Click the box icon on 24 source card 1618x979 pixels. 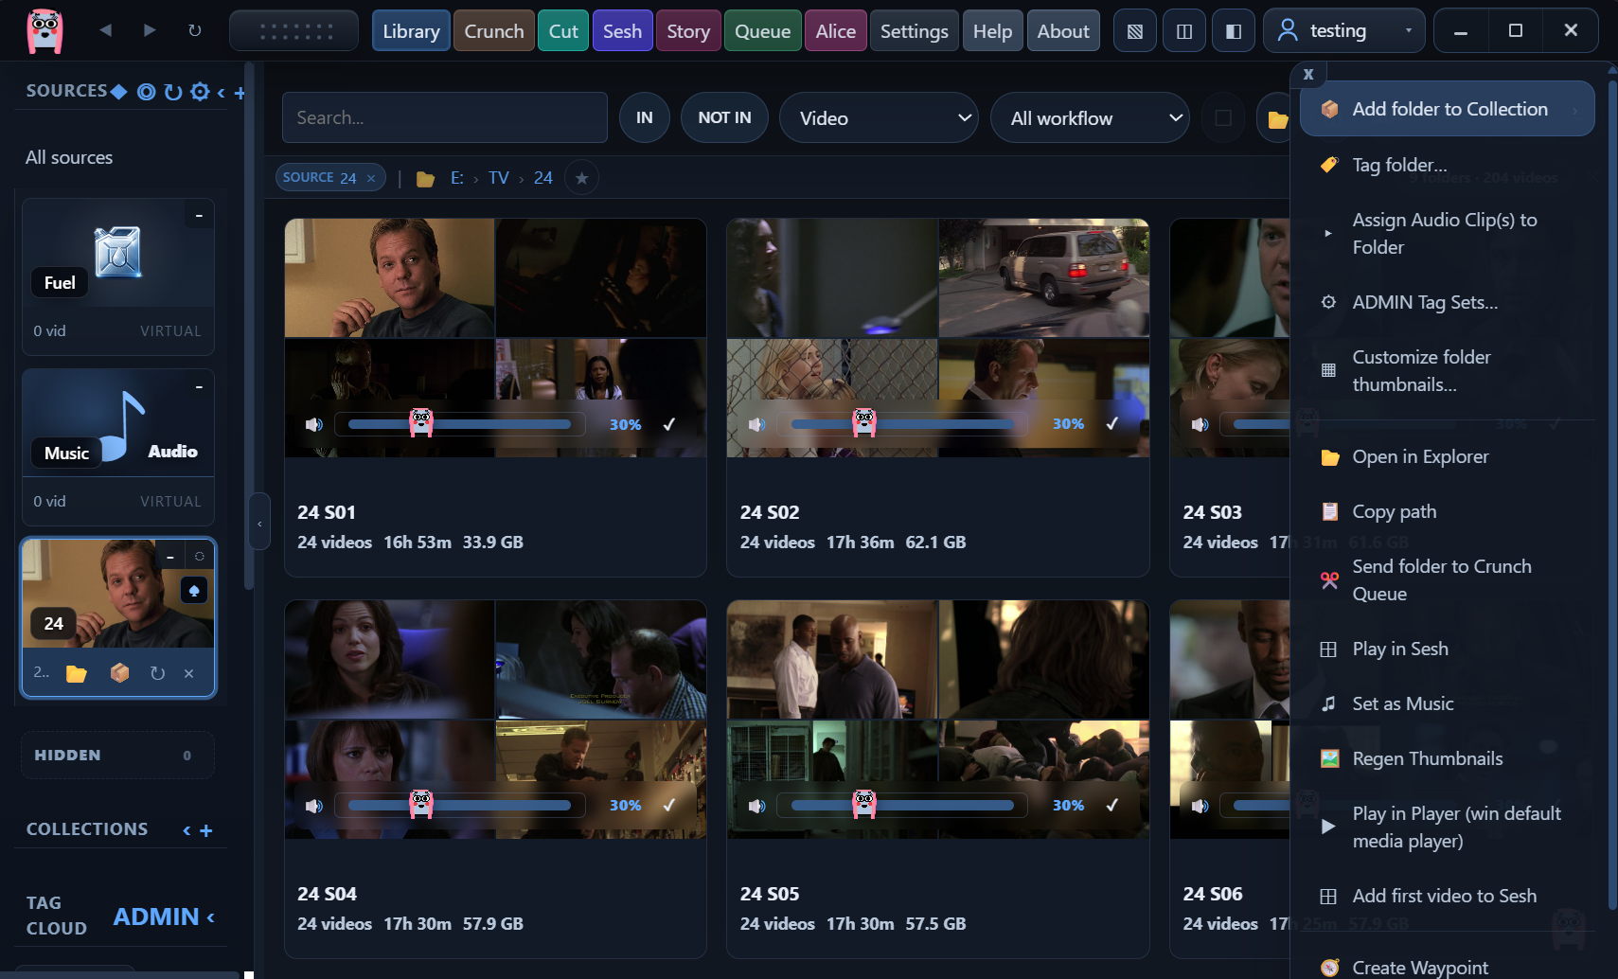pyautogui.click(x=119, y=672)
